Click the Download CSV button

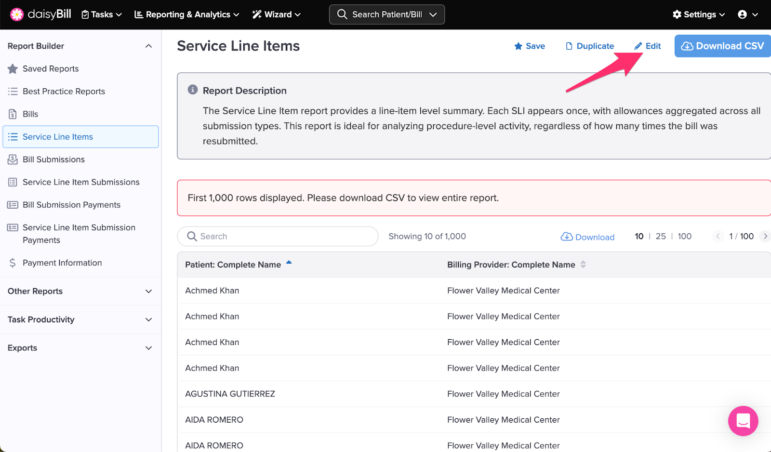pyautogui.click(x=722, y=46)
